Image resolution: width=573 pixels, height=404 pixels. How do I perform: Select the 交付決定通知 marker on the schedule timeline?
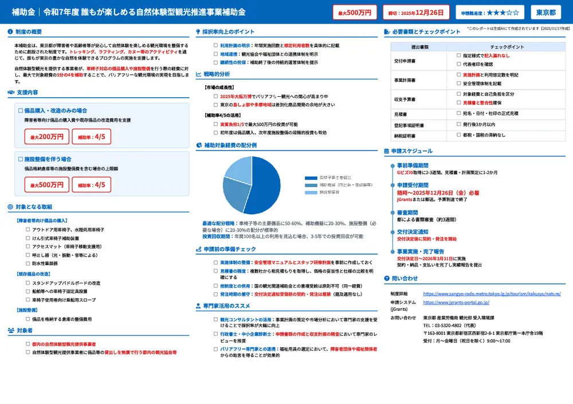coord(391,232)
